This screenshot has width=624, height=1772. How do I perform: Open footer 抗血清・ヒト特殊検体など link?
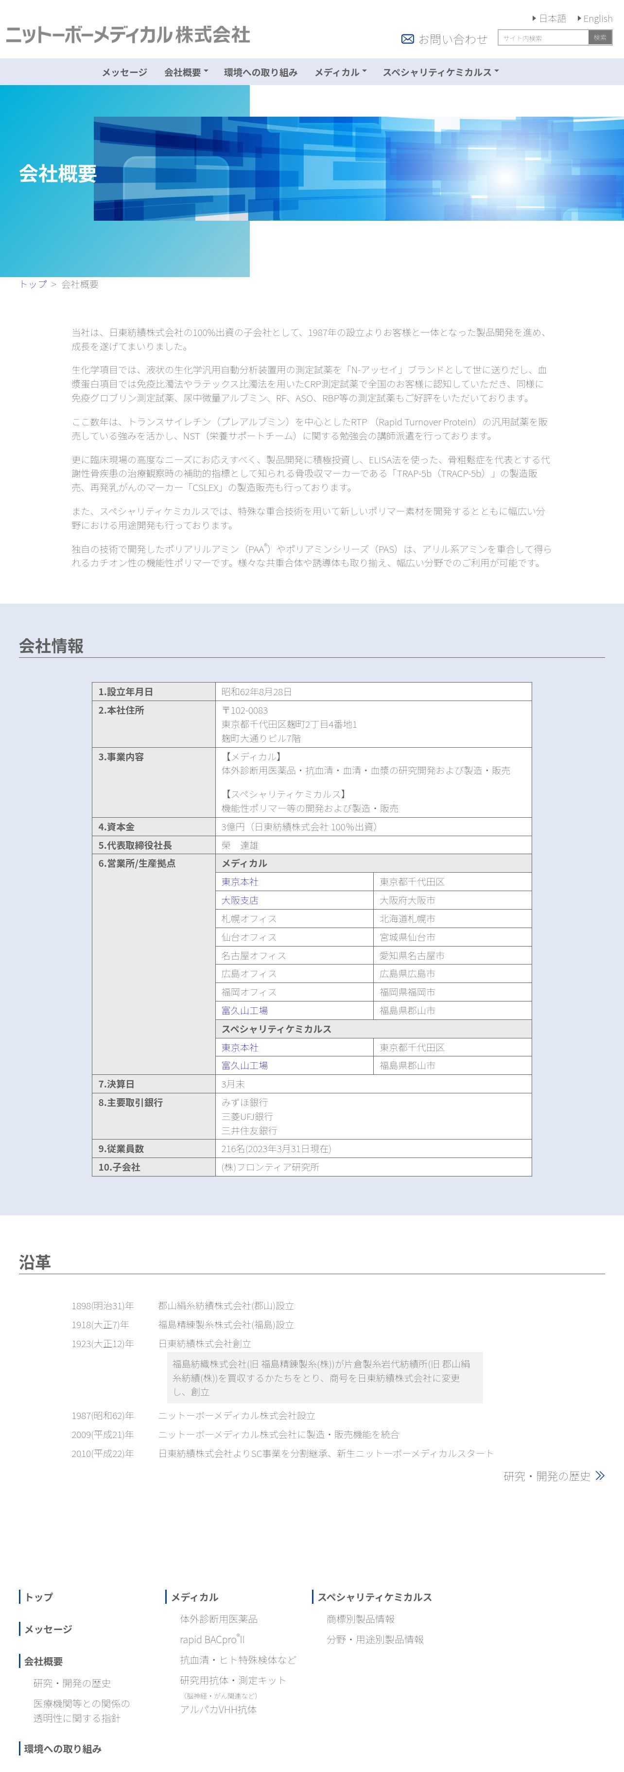(x=238, y=1660)
